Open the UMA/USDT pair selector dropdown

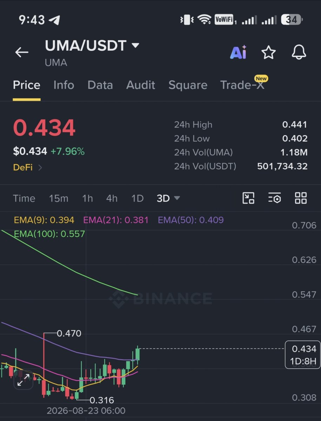[x=92, y=46]
